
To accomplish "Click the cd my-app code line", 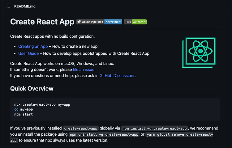I will pyautogui.click(x=24, y=109).
